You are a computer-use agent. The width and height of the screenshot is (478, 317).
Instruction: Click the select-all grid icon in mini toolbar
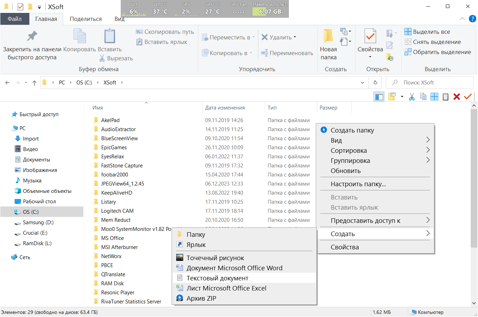click(x=434, y=97)
